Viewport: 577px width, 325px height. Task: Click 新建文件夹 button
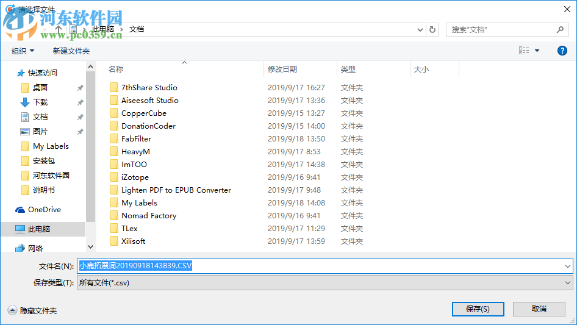coord(71,51)
